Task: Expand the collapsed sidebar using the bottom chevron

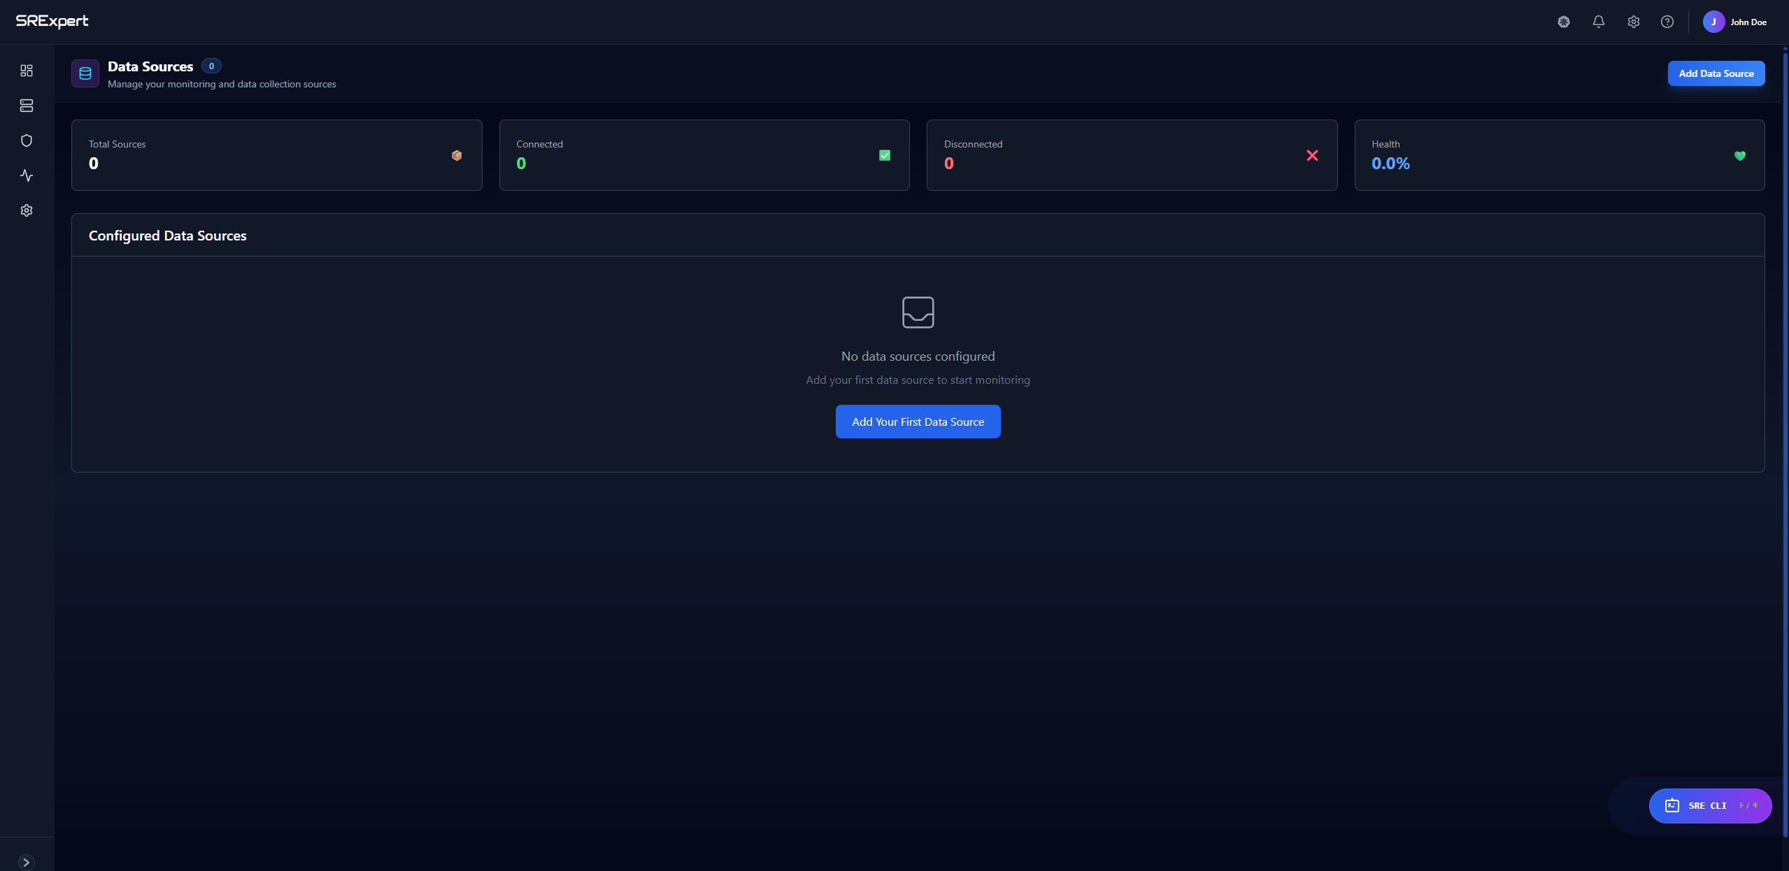Action: (x=27, y=861)
